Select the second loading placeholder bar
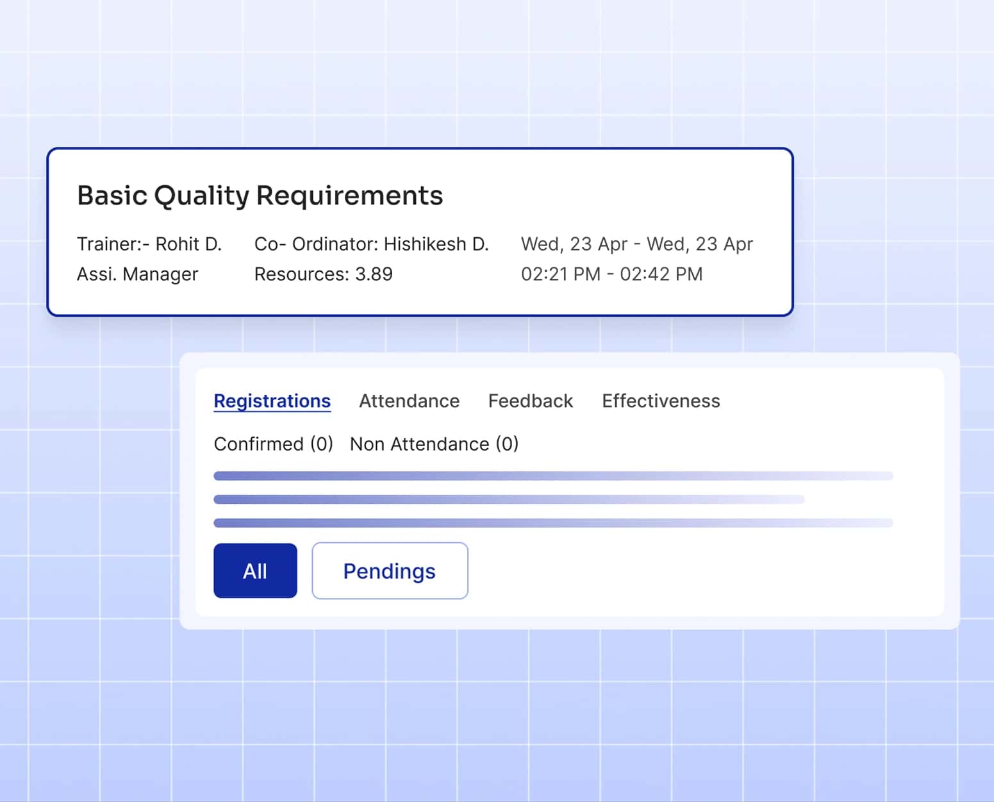Screen dimensions: 994x802 (x=508, y=499)
